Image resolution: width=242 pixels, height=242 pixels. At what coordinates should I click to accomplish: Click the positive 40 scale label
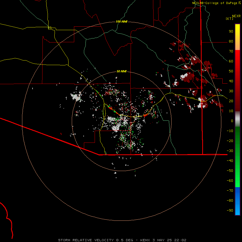(x=231, y=81)
